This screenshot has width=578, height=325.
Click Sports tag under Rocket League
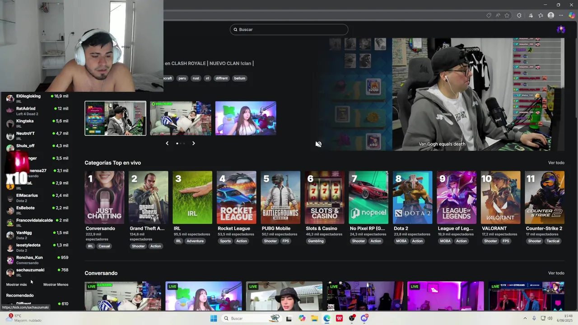pyautogui.click(x=225, y=241)
